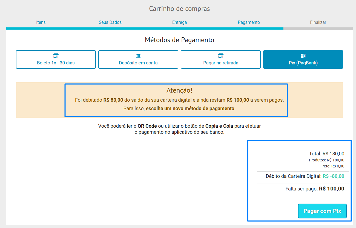Click 'escolha um novo método de pagamento' text

click(x=190, y=108)
